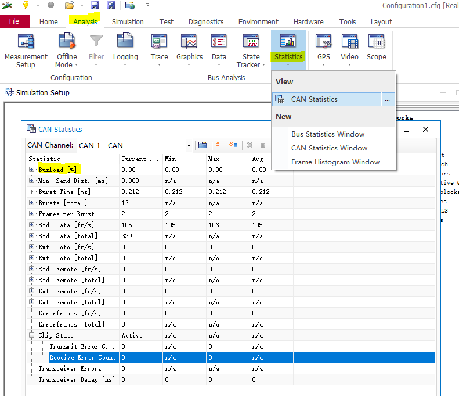Click the Current column header

pos(141,159)
